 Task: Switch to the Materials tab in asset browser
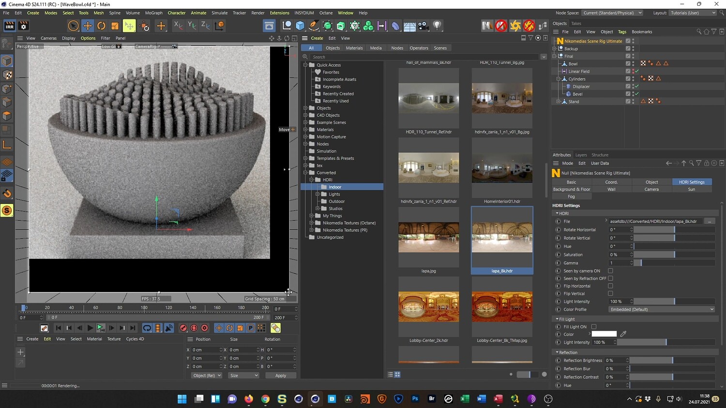(354, 48)
